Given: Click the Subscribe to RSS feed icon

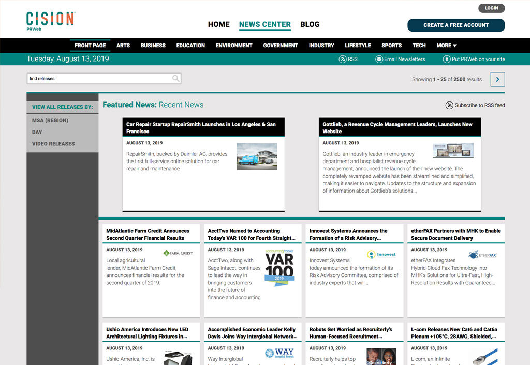Looking at the screenshot, I should click(449, 106).
